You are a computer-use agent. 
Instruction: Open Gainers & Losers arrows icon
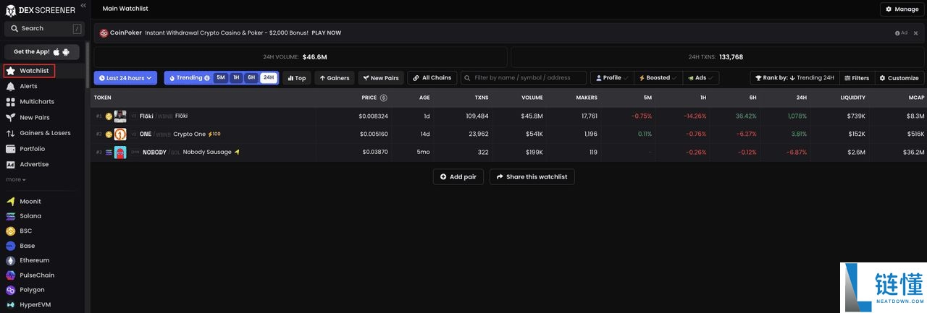(x=11, y=133)
